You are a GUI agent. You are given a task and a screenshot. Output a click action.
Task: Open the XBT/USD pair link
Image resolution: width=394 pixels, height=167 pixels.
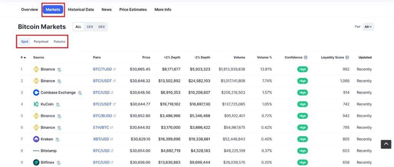tap(101, 139)
